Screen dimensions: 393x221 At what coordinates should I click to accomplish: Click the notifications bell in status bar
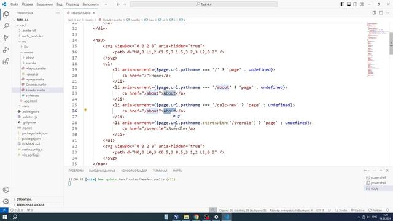[387, 210]
